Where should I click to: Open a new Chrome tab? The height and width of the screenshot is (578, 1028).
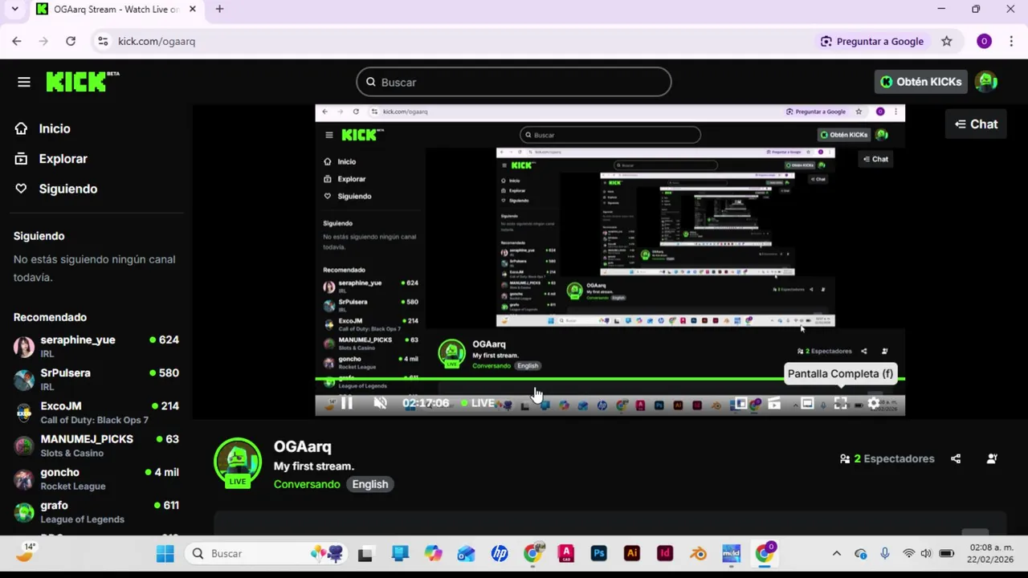point(219,9)
